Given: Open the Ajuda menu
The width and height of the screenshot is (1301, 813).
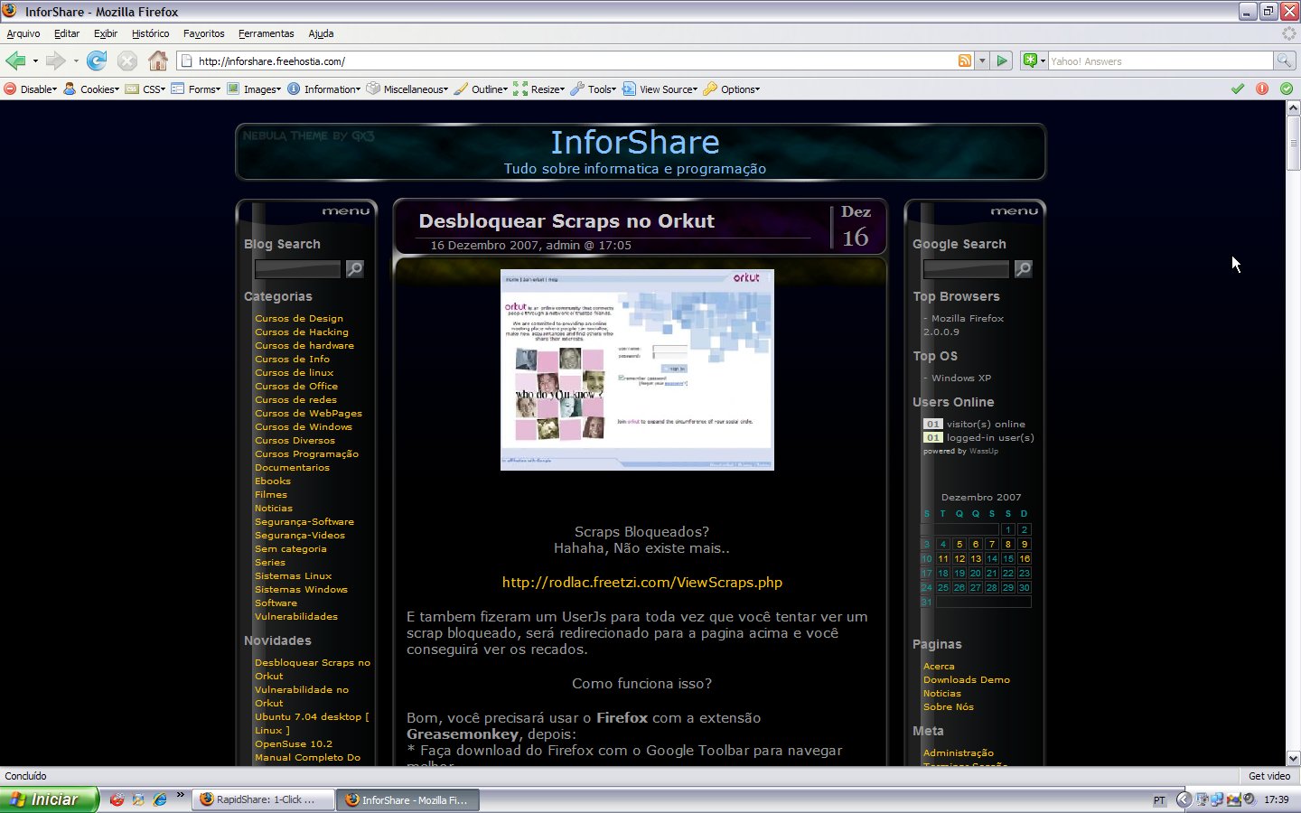Looking at the screenshot, I should [321, 33].
